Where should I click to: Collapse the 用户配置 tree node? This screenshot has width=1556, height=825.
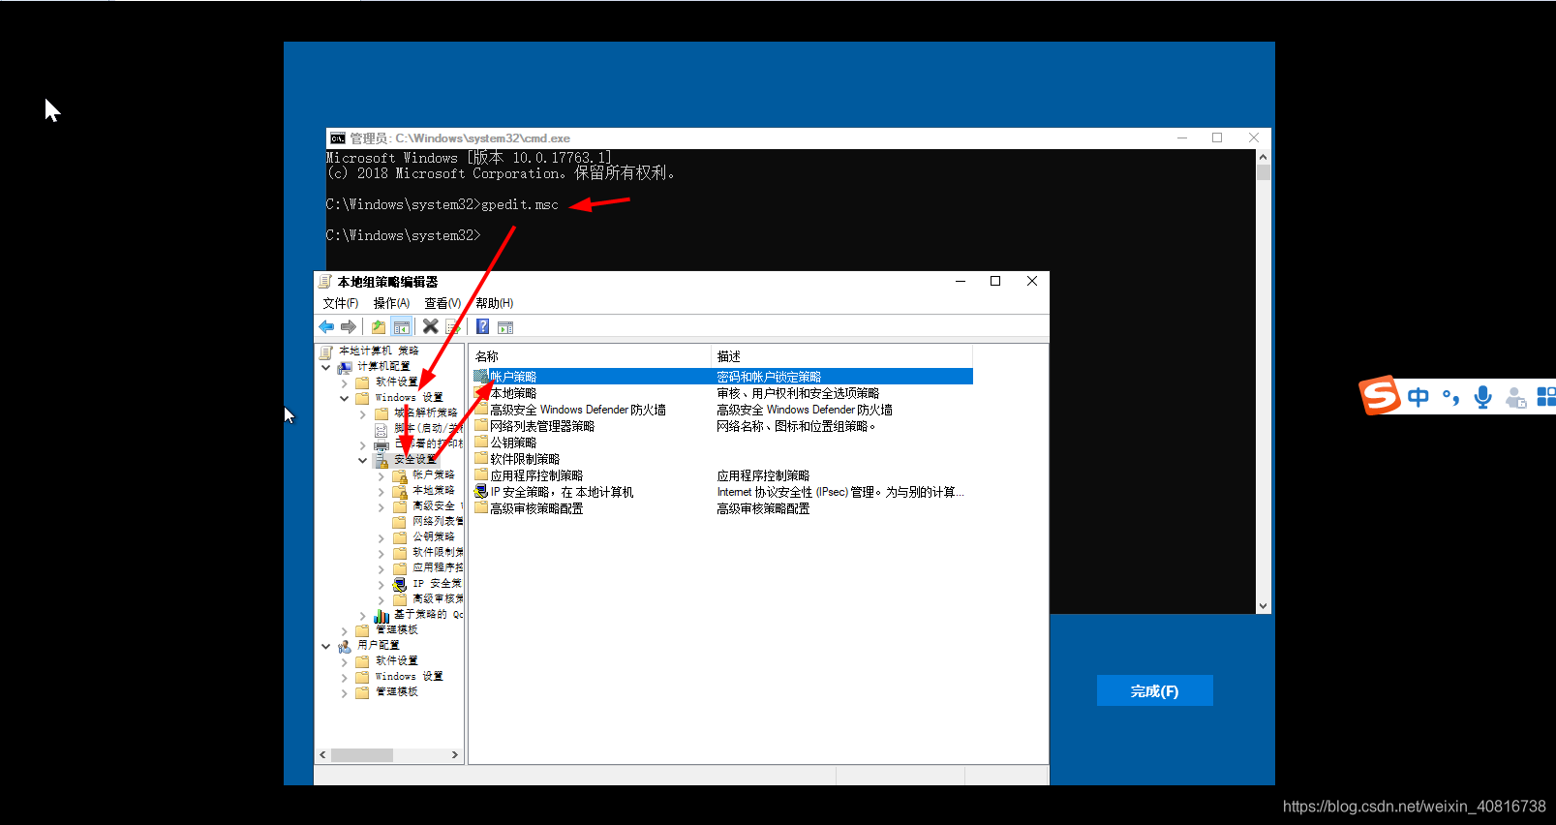(326, 646)
